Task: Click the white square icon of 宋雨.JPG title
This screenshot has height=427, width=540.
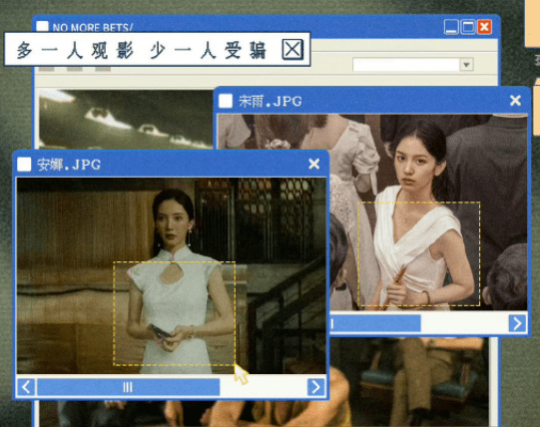Action: (x=226, y=101)
